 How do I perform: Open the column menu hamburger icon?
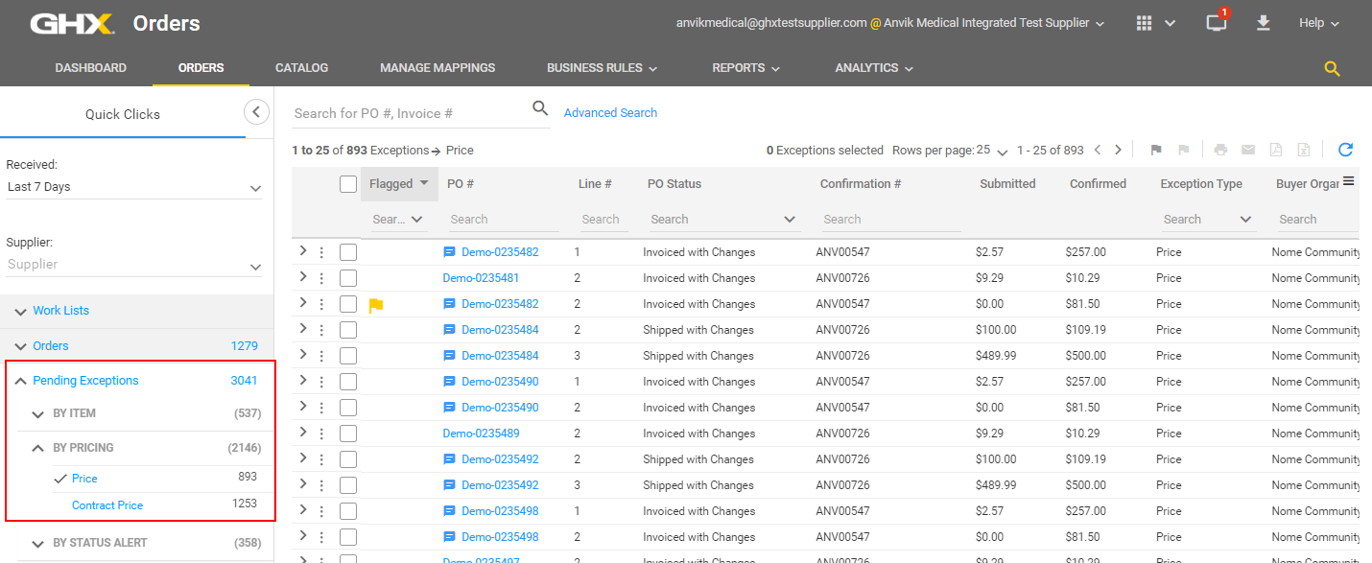tap(1348, 181)
